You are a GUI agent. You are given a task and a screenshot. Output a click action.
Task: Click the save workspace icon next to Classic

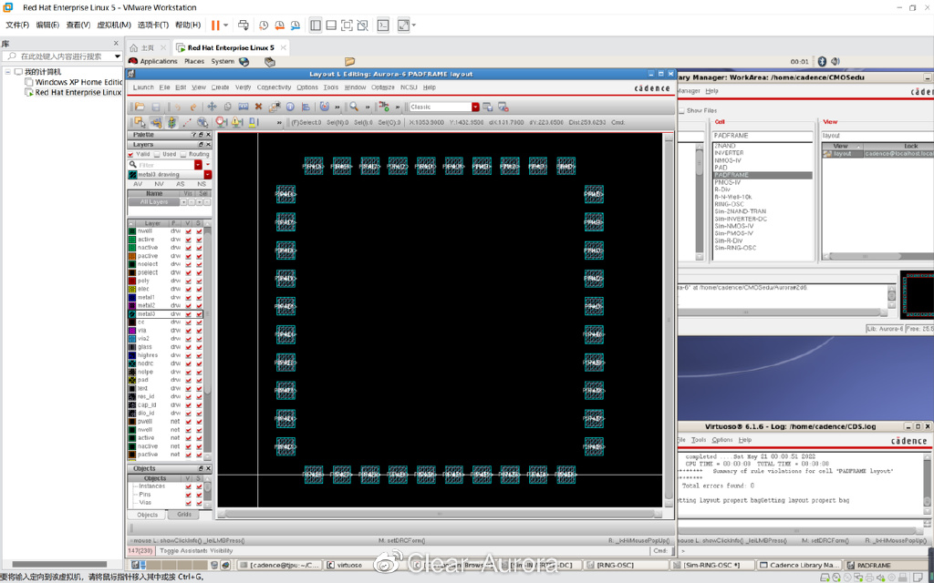tap(487, 107)
